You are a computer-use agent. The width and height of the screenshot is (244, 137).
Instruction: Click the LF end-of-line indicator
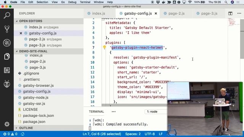point(161,134)
